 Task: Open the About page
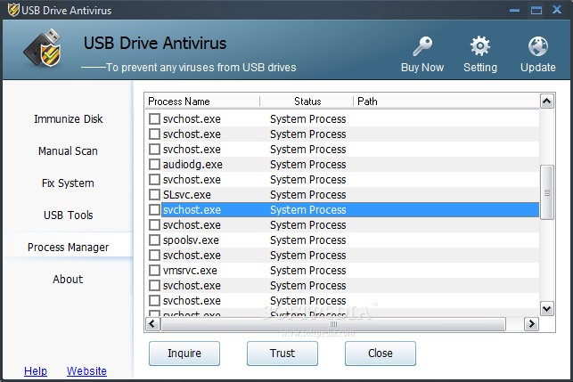(68, 279)
